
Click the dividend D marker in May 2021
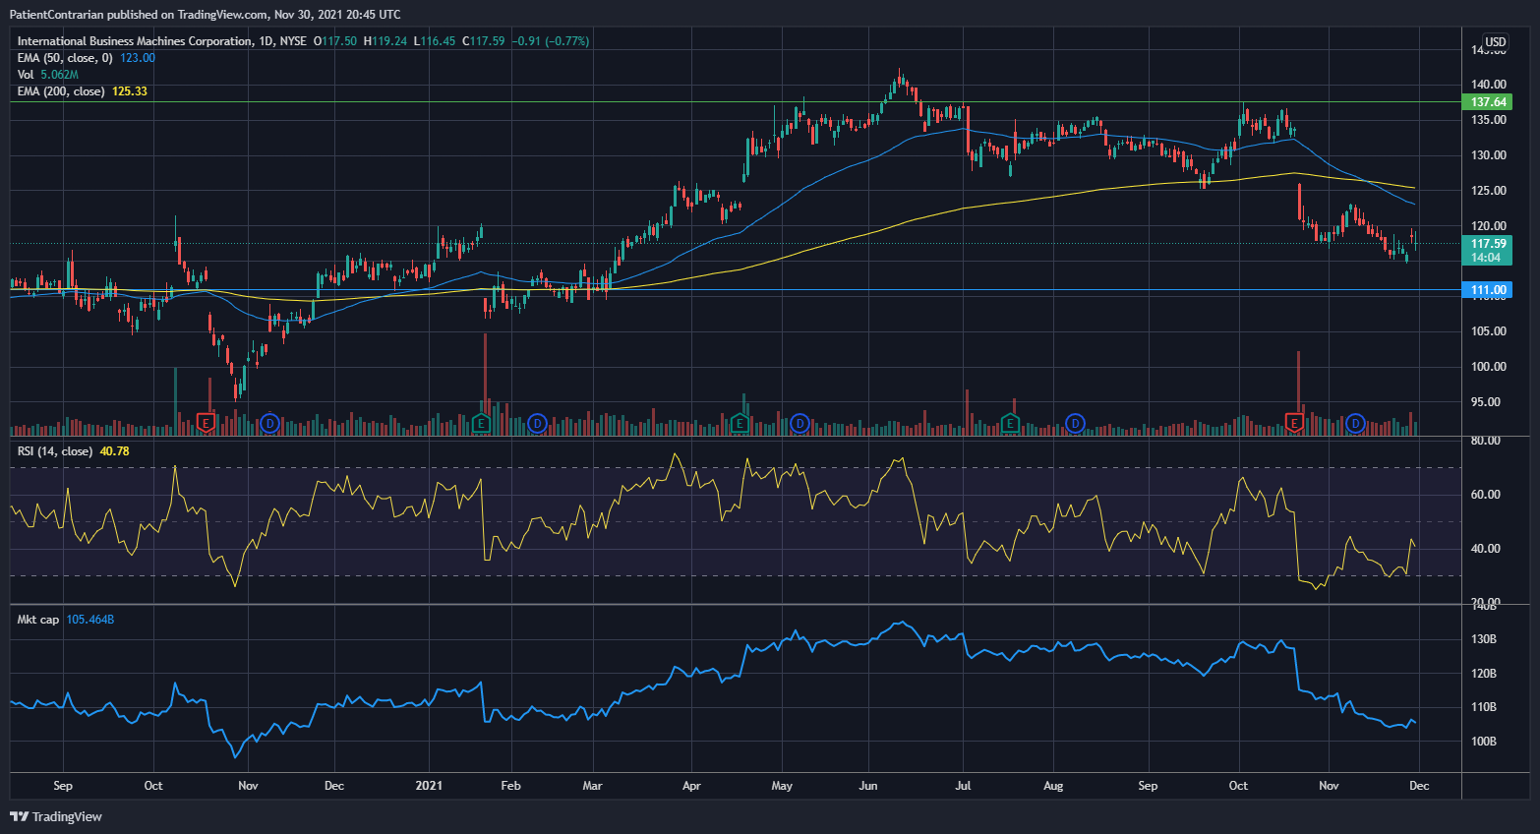[x=800, y=424]
